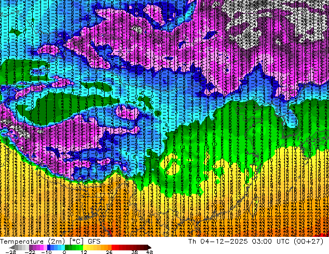Click the "-28" legend label
The image size is (329, 254).
pos(10,252)
